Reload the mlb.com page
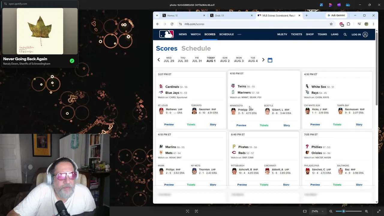This screenshot has height=216, width=384. click(x=172, y=24)
